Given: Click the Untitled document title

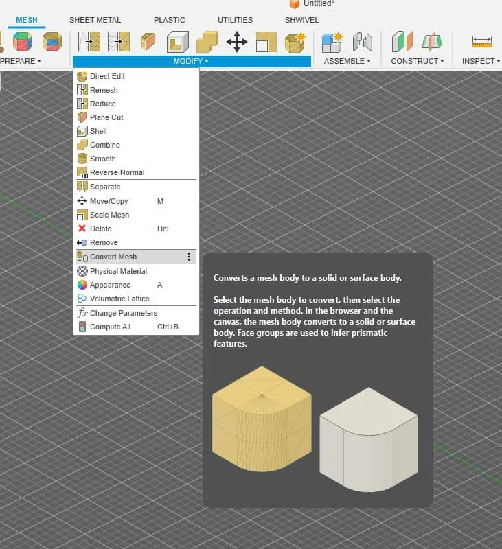Looking at the screenshot, I should coord(319,3).
